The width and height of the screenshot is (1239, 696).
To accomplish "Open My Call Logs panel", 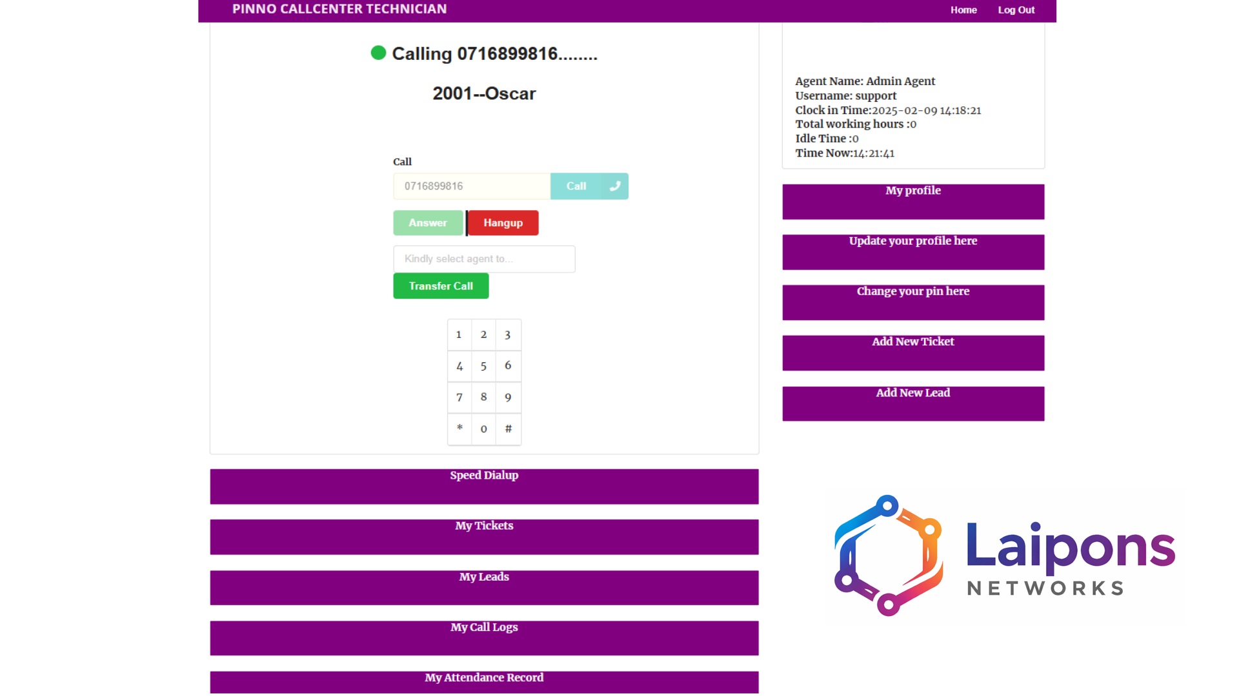I will [x=484, y=637].
